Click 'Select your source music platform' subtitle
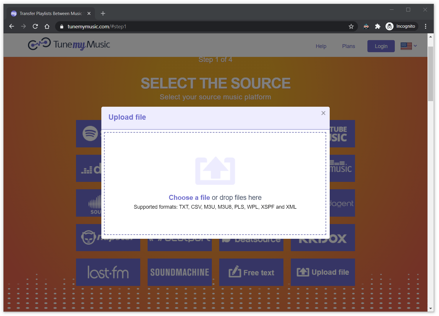The image size is (439, 316). click(215, 97)
